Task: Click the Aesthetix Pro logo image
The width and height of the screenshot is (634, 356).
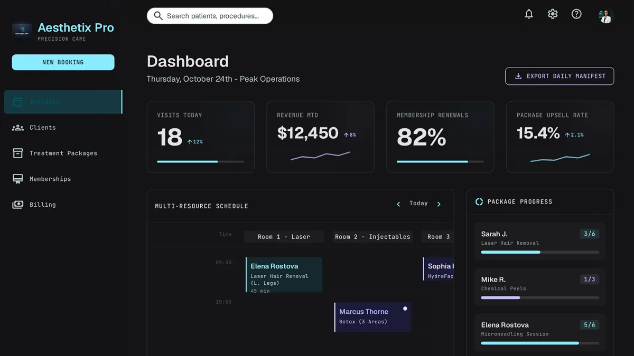Action: click(x=22, y=31)
